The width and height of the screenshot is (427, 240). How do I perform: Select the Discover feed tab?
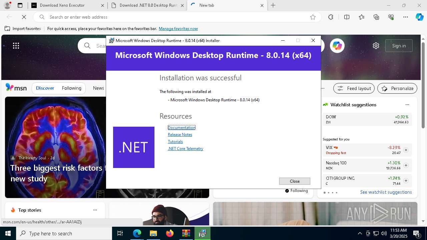coord(45,88)
